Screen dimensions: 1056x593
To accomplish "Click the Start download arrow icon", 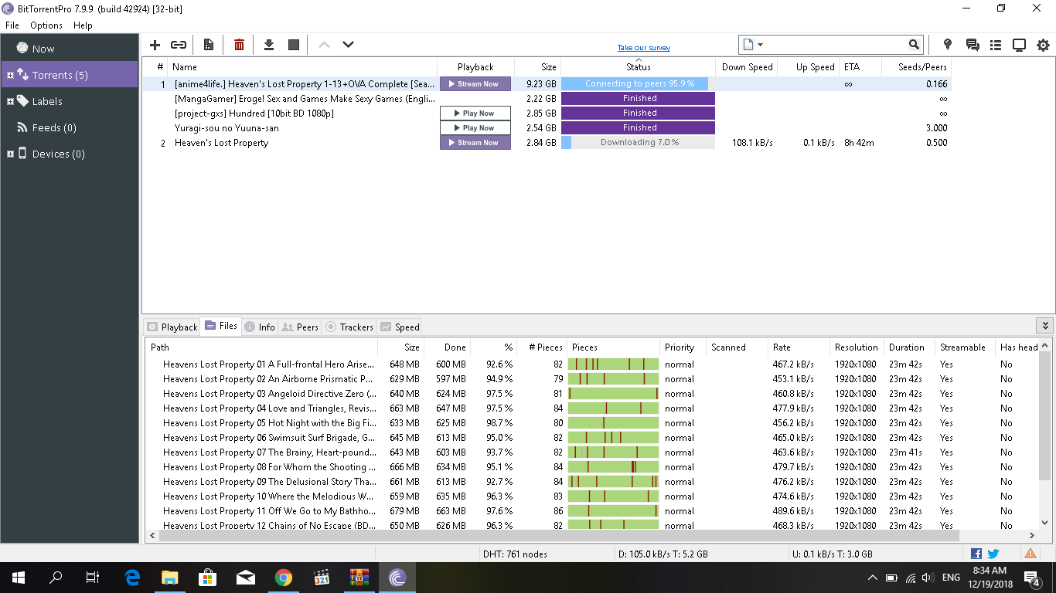I will click(269, 45).
